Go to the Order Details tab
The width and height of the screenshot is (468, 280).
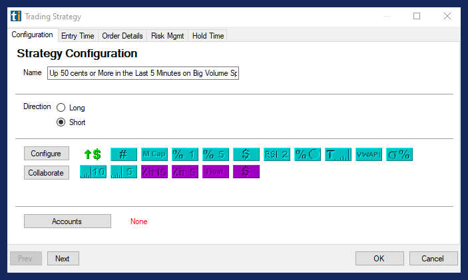pos(122,36)
